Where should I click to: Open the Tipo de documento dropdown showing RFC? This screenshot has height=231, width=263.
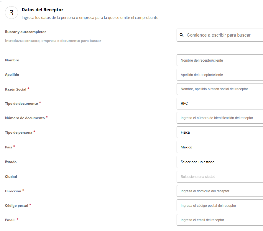(x=220, y=104)
